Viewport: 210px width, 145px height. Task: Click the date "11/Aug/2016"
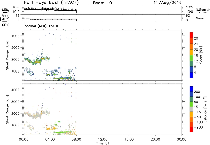tap(167, 3)
